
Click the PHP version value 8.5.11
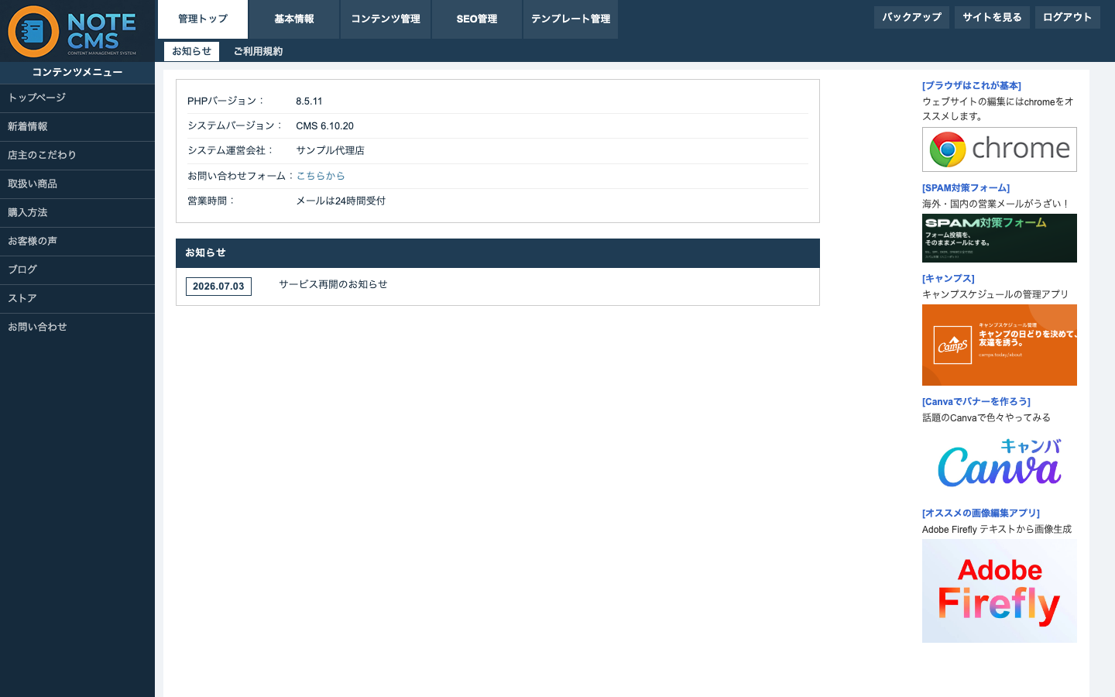[309, 101]
